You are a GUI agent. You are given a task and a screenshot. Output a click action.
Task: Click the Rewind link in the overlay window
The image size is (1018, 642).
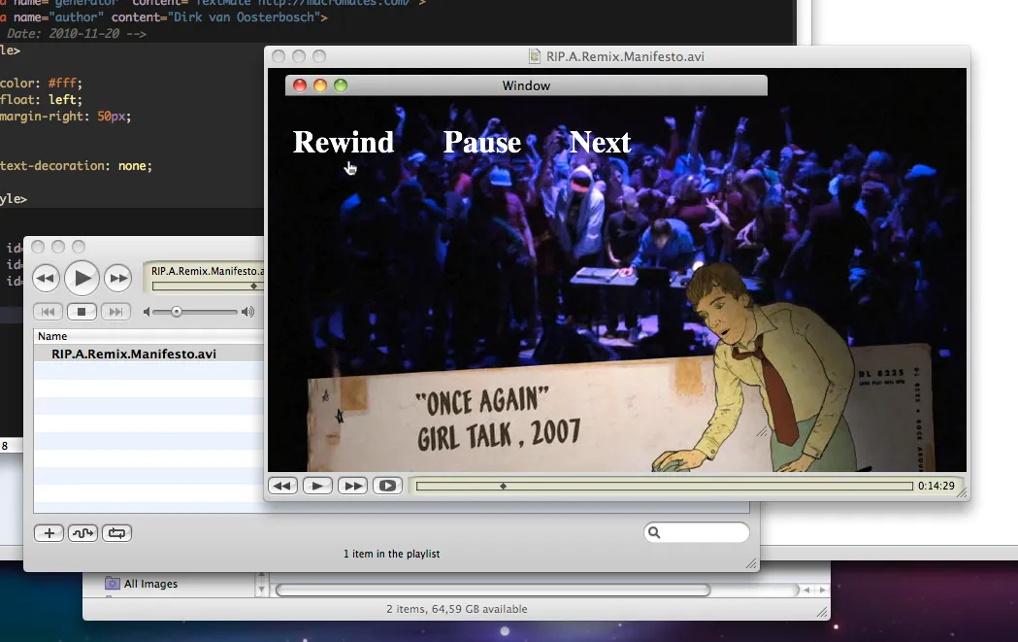coord(343,143)
